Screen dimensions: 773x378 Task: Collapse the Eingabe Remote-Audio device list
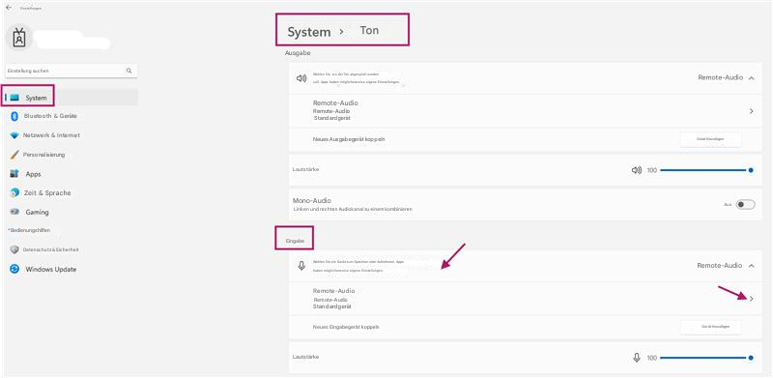[x=752, y=266]
